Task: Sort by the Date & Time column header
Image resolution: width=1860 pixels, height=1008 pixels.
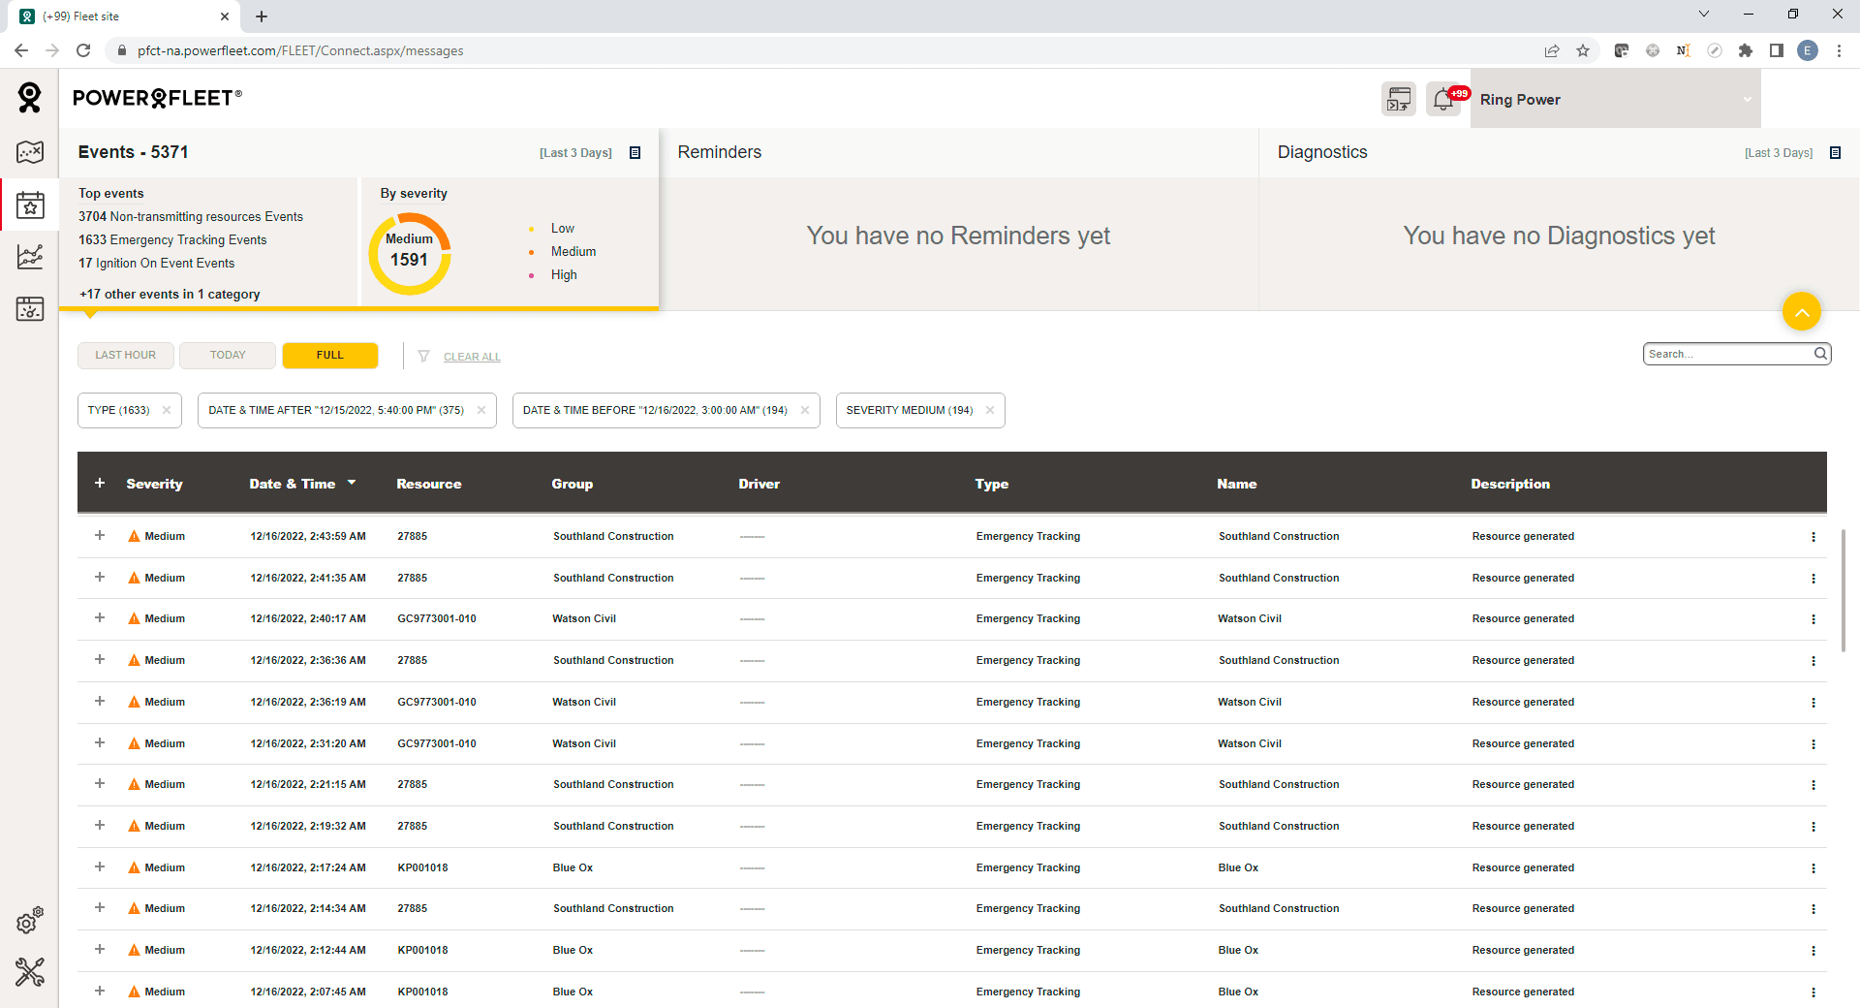Action: coord(293,484)
